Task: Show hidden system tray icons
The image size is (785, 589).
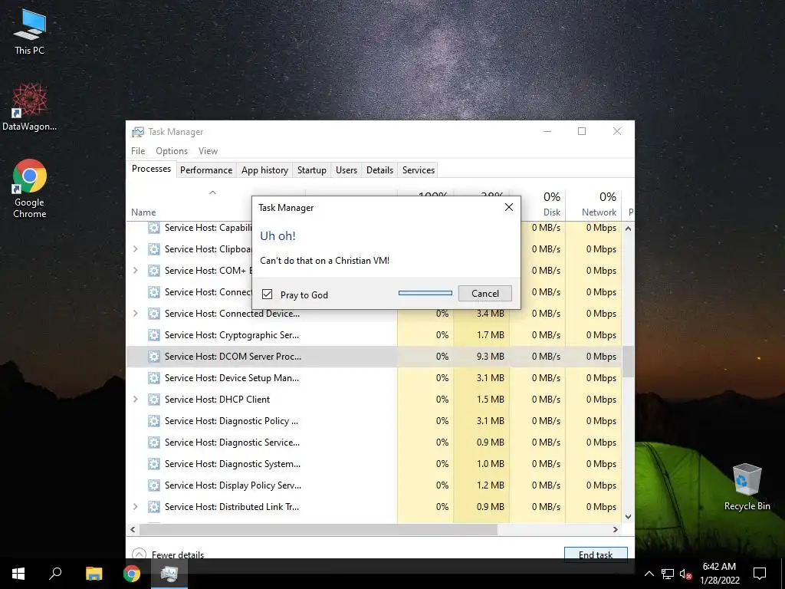Action: pos(649,574)
